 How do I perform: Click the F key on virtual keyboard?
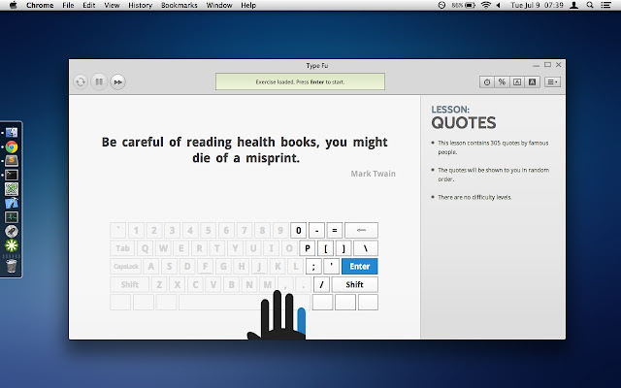tap(205, 267)
